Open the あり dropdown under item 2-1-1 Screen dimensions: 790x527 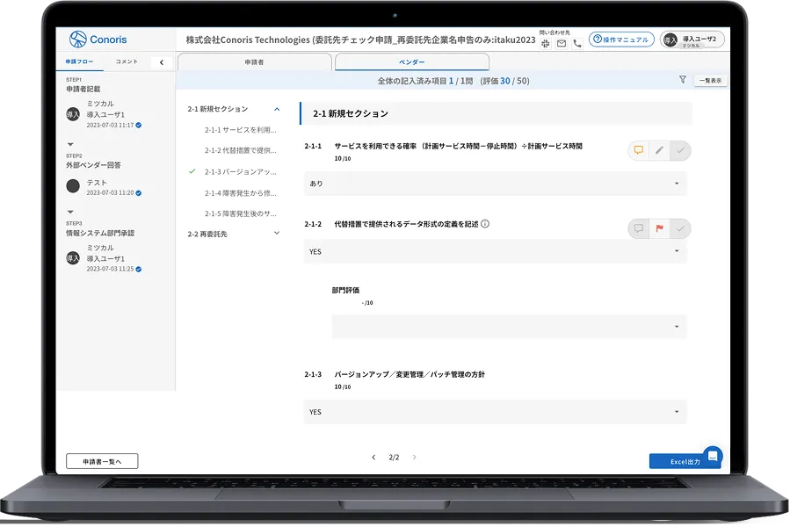[x=498, y=183]
